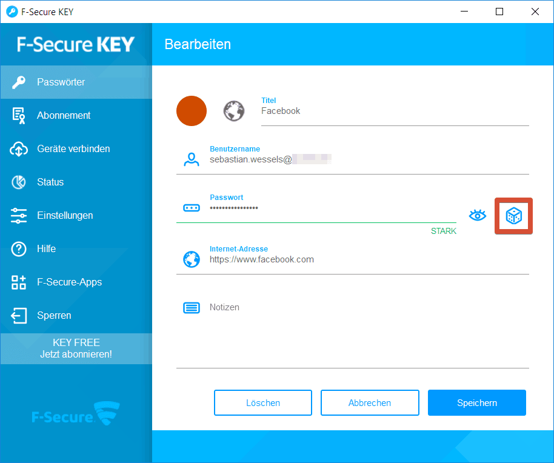Click the Löschen button
The width and height of the screenshot is (554, 463).
263,402
